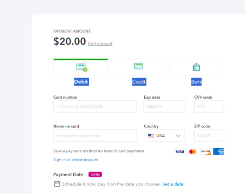
Task: Open Sign in or create account link
Action: click(76, 160)
